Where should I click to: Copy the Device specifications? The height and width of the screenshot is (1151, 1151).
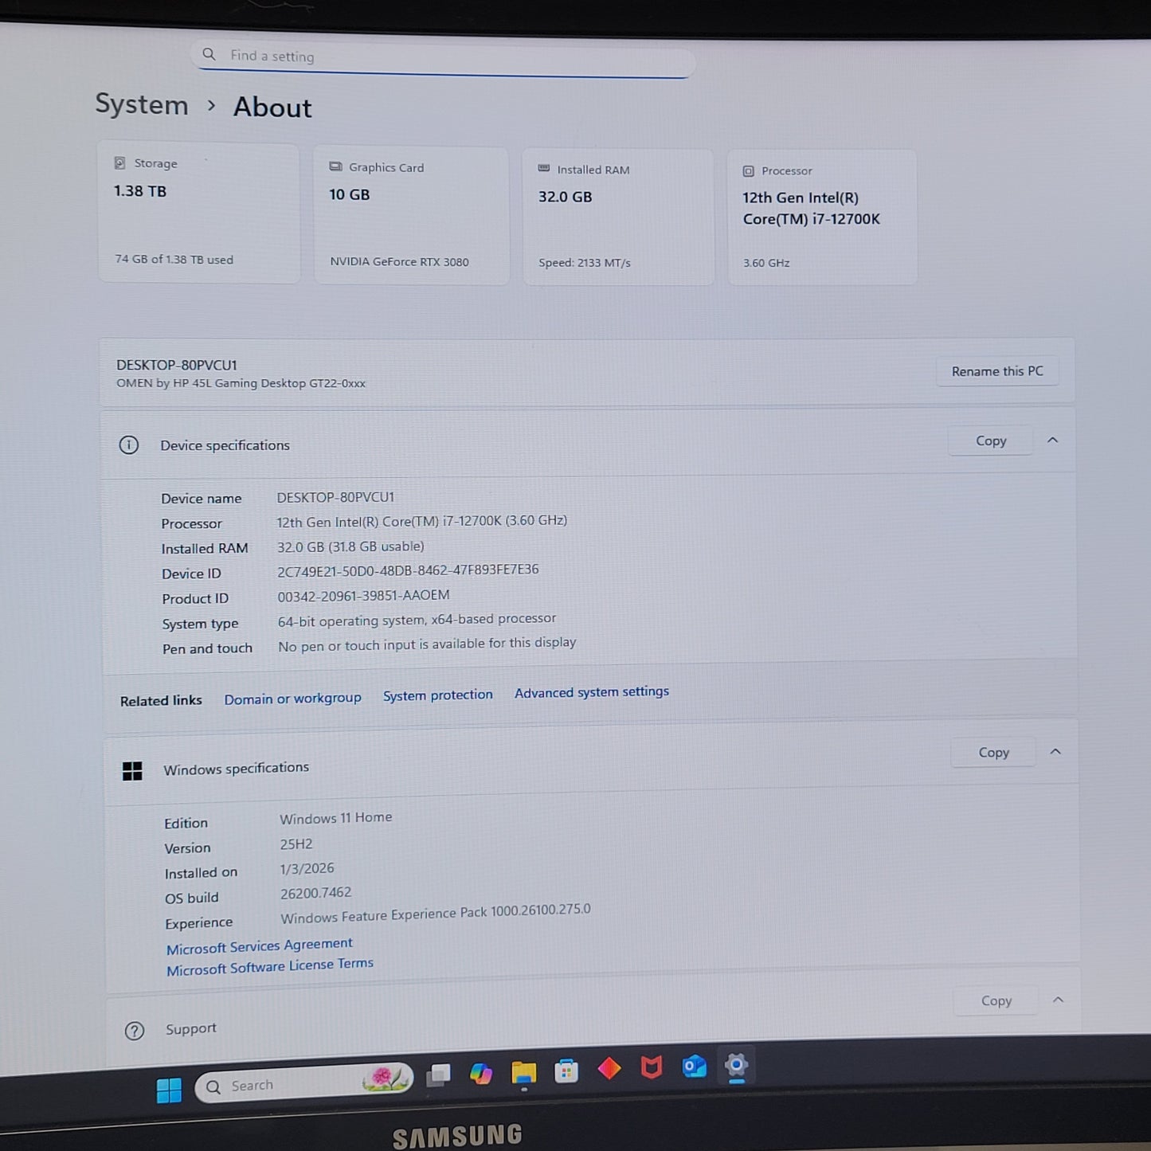pyautogui.click(x=991, y=440)
